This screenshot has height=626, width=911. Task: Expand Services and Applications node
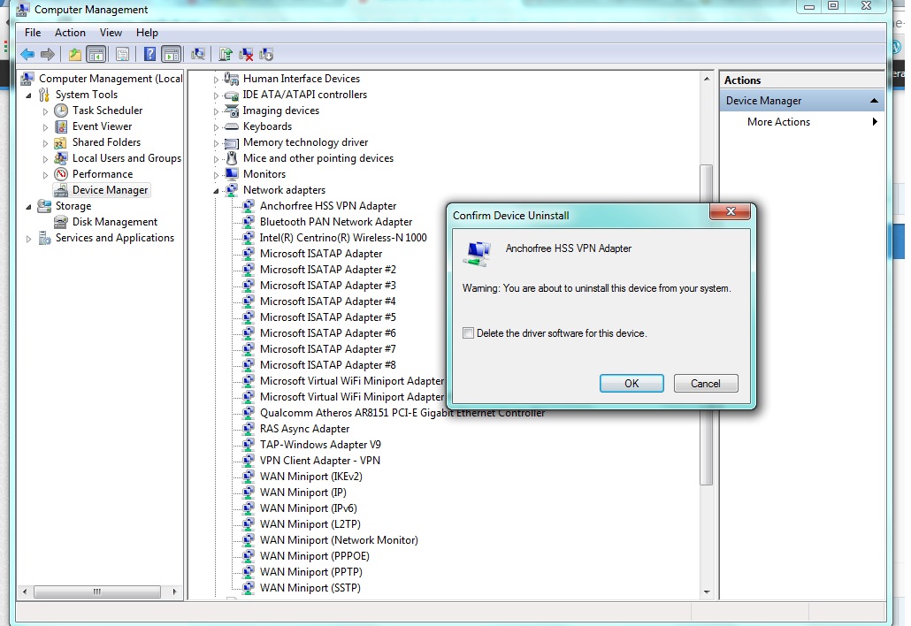coord(28,238)
